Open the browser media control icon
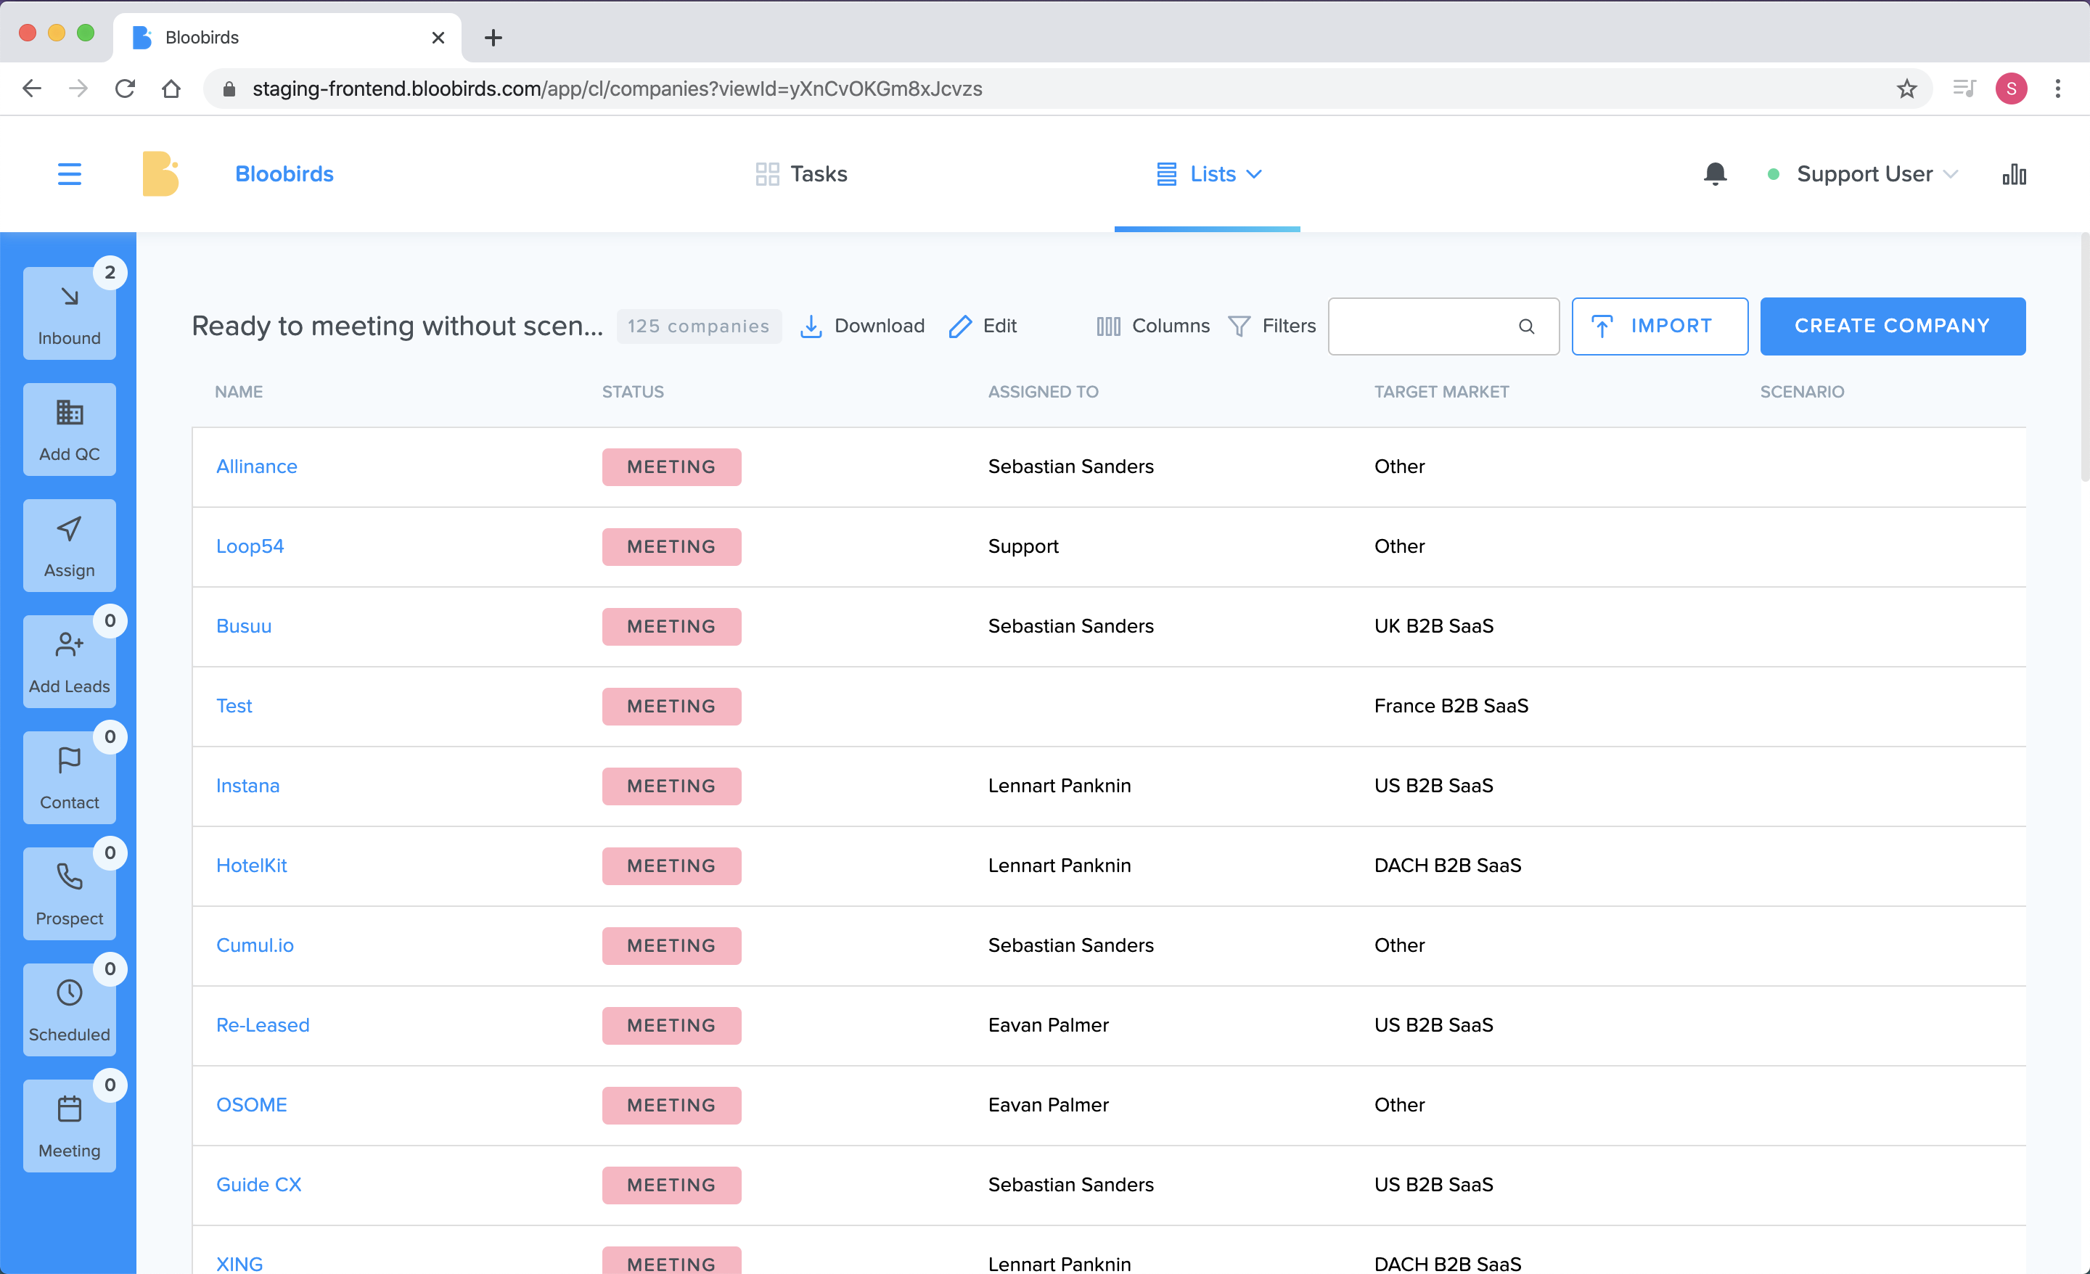The image size is (2090, 1274). 1964,89
